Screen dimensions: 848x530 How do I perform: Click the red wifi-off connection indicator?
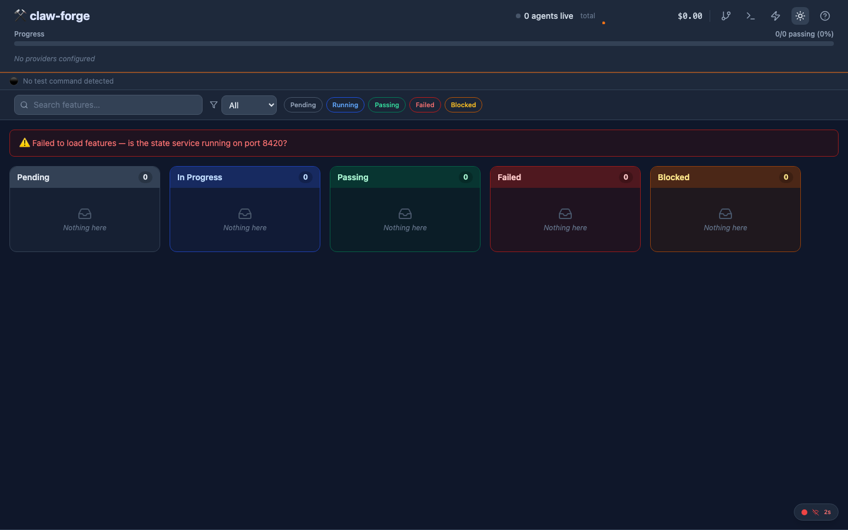816,512
